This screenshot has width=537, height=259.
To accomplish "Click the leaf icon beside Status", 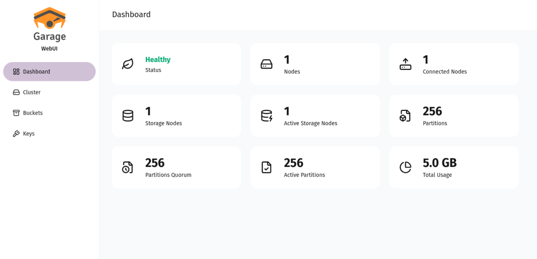I will 128,64.
